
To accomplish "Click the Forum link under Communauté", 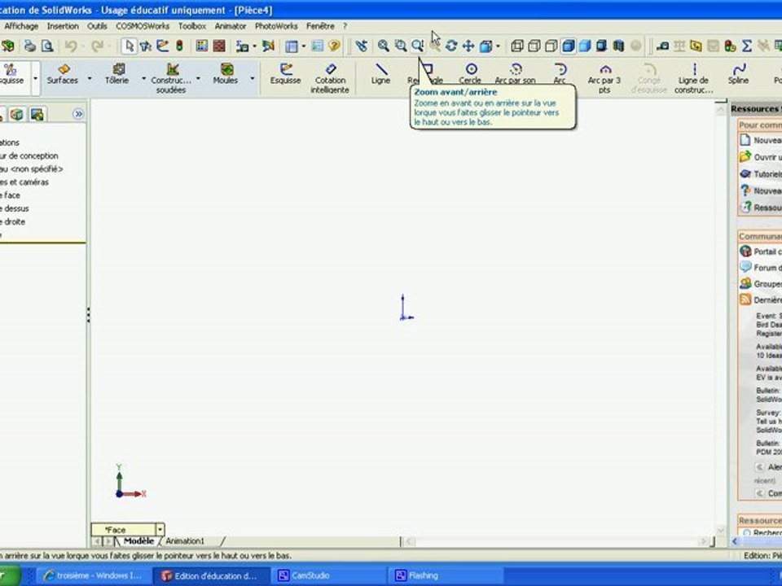I will [x=762, y=268].
